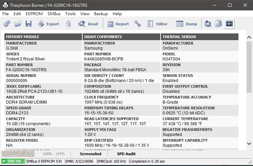Image resolution: width=253 pixels, height=166 pixels.
Task: Click 15-15-15-36-50 timing delays value
Action: point(99,113)
